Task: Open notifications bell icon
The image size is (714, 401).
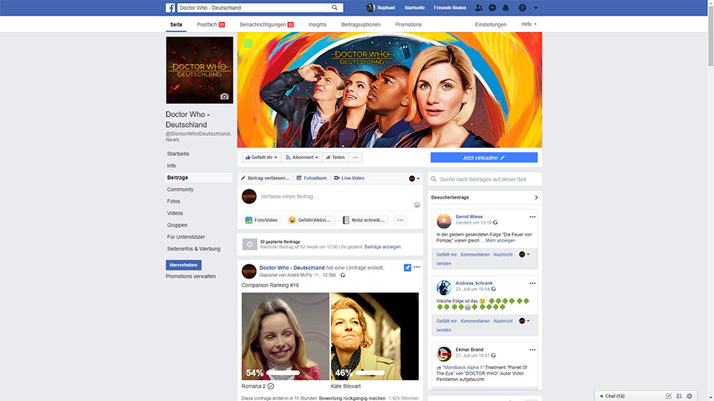Action: [506, 7]
